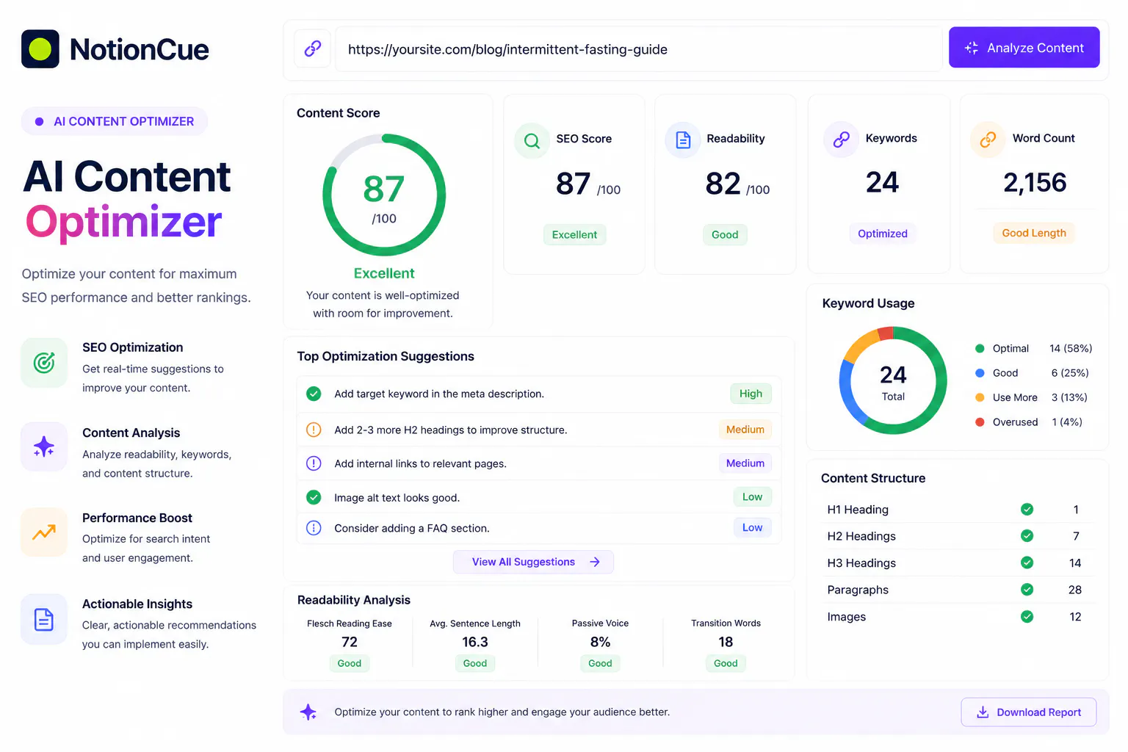The width and height of the screenshot is (1128, 752).
Task: Click the green Optimal legend dot
Action: tap(980, 349)
